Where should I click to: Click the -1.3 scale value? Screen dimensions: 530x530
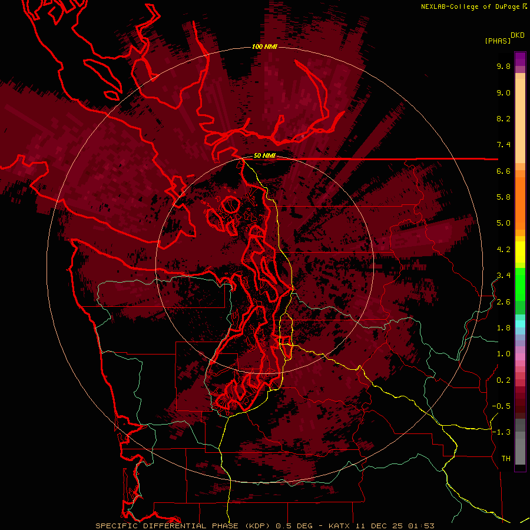tap(501, 432)
